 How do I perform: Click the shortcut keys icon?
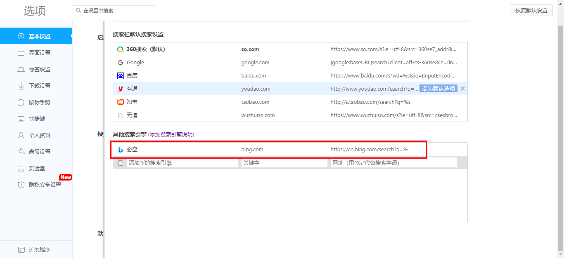[21, 119]
